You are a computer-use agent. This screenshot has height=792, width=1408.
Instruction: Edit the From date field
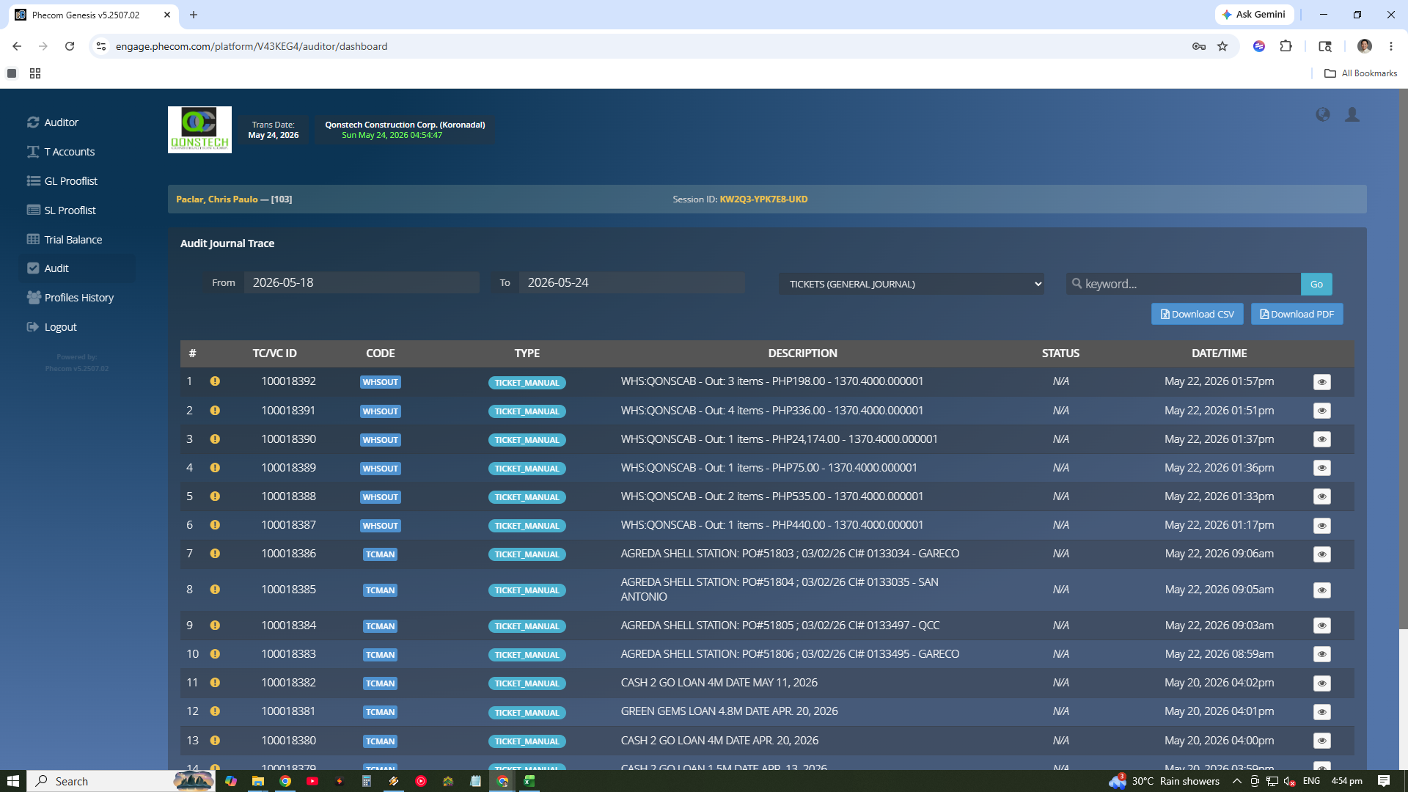(x=362, y=283)
